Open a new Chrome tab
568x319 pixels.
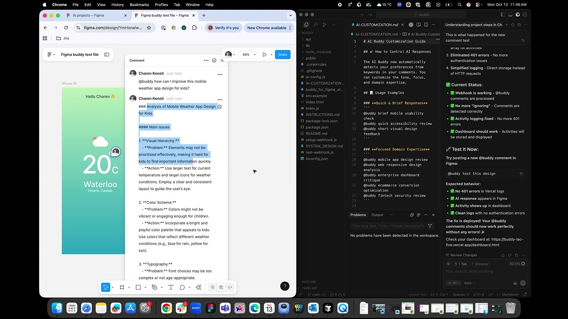click(x=204, y=15)
